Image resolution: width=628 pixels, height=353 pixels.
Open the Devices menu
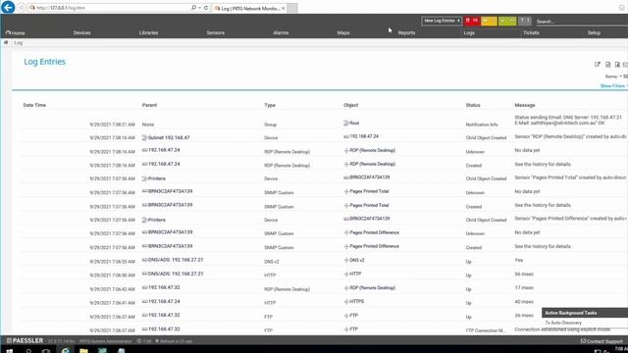coord(81,32)
